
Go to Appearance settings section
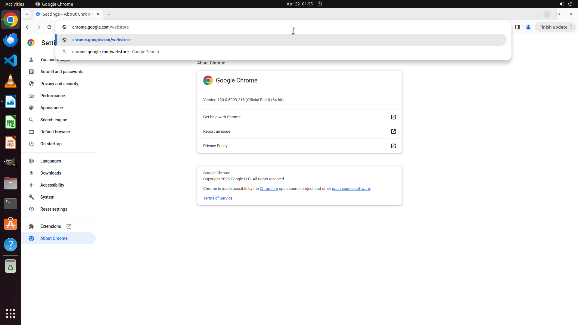[x=51, y=108]
